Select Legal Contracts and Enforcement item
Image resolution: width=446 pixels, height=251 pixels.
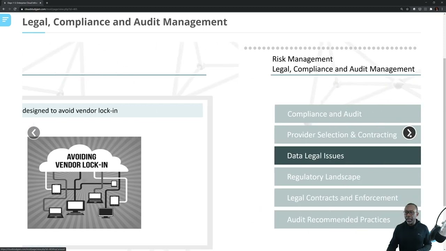(x=347, y=198)
